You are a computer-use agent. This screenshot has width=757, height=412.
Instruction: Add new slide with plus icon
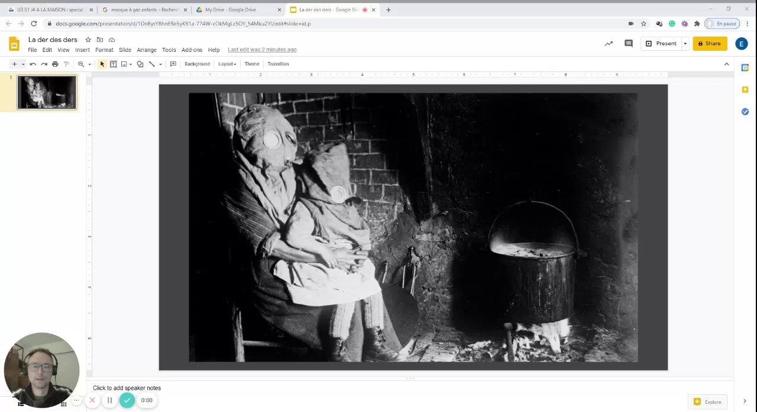coord(14,64)
